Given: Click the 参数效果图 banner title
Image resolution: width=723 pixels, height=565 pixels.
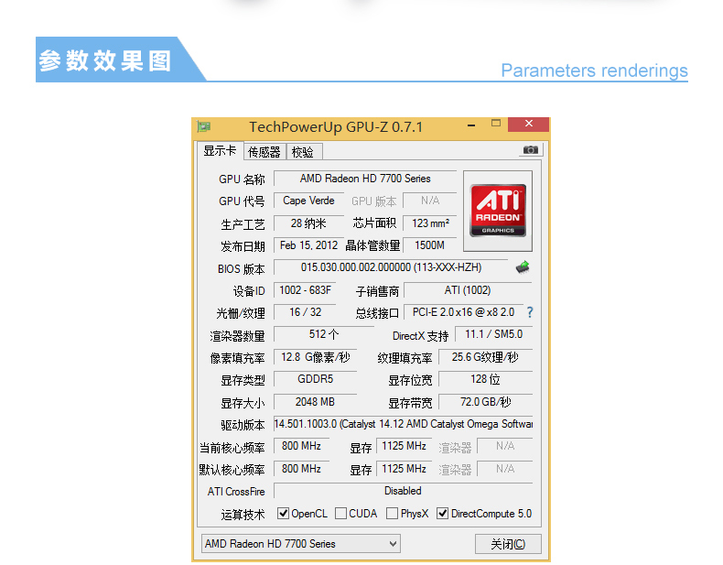Looking at the screenshot, I should coord(105,60).
